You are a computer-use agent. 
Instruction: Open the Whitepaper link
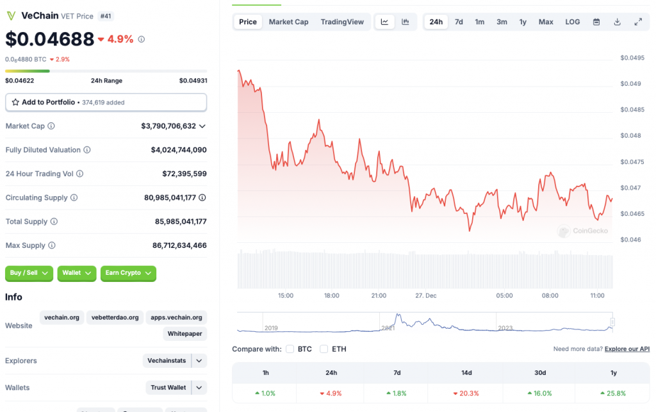(x=184, y=334)
